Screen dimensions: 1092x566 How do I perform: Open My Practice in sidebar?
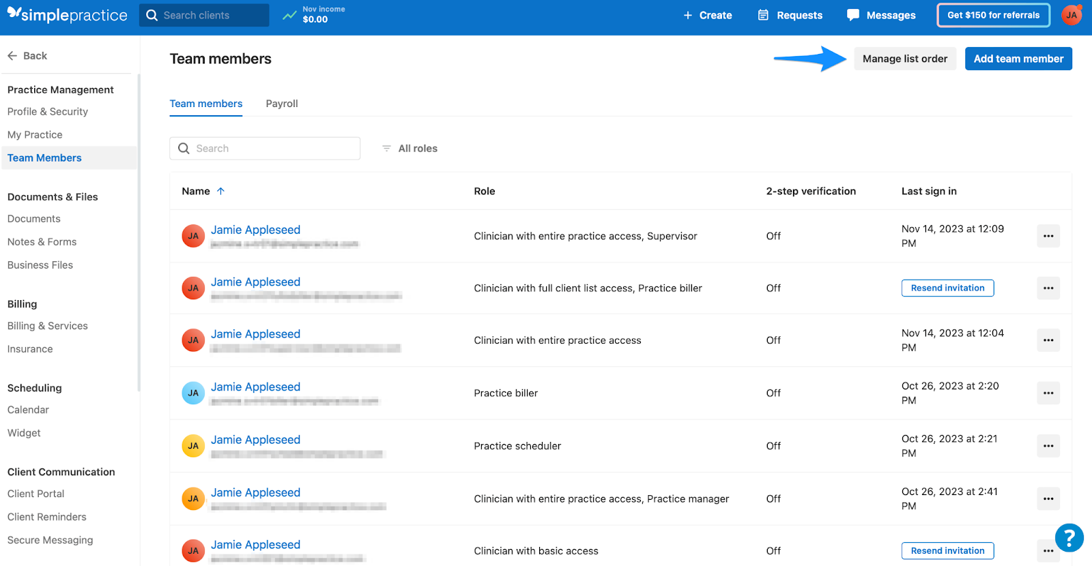coord(35,135)
